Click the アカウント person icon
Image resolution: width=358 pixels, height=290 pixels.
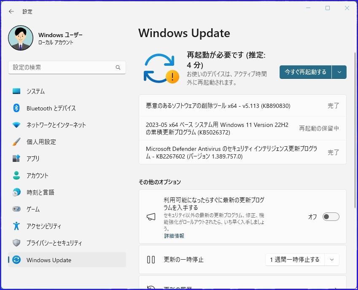16,175
